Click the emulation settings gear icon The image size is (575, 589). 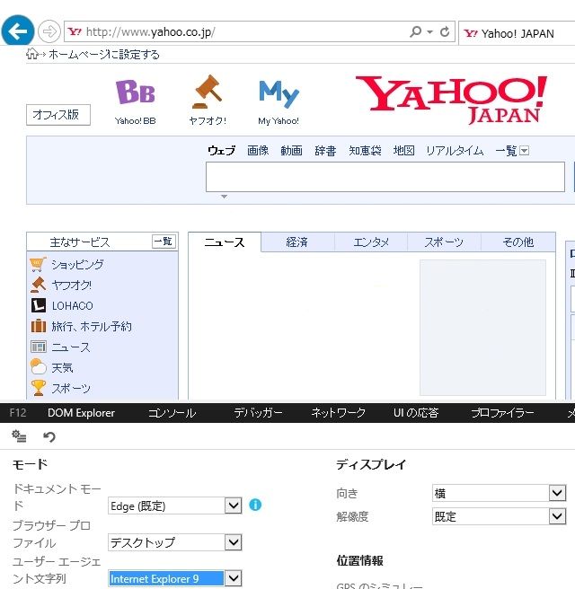pyautogui.click(x=19, y=436)
